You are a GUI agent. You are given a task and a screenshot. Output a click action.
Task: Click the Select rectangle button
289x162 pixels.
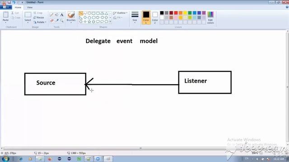point(28,16)
